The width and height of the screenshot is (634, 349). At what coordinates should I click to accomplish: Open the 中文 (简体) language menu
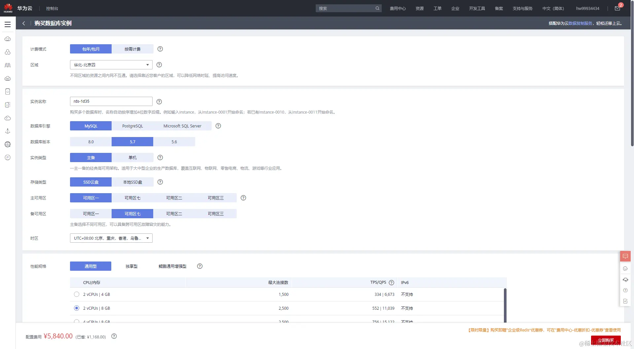point(553,8)
